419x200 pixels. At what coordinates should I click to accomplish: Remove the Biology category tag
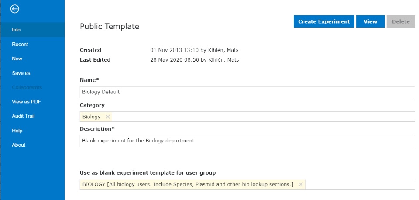click(x=108, y=117)
